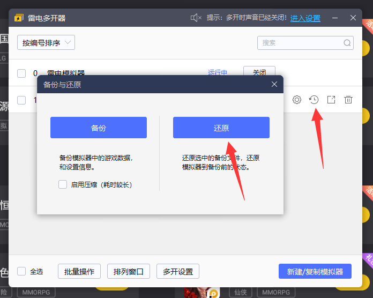Delete emulator using the trash icon
Image resolution: width=373 pixels, height=298 pixels.
pos(348,100)
